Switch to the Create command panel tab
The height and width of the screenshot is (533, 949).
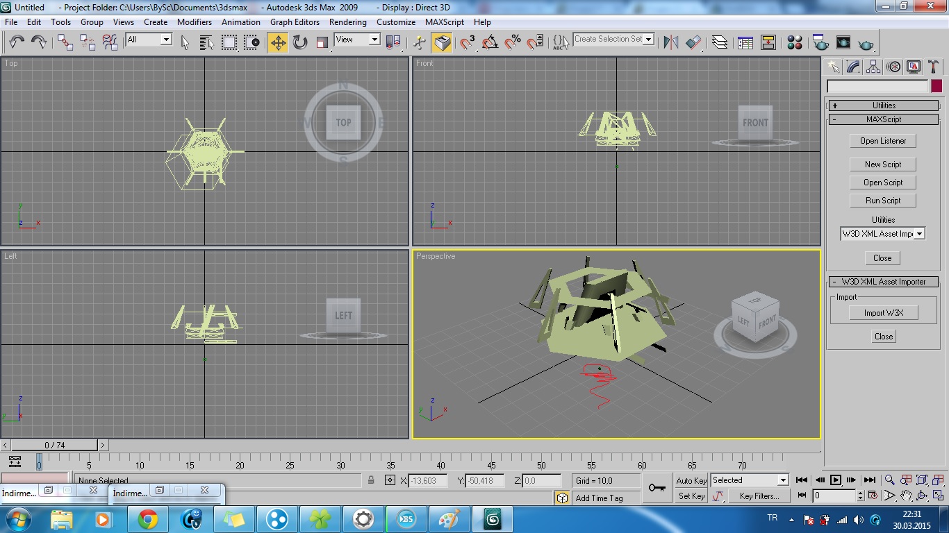[x=834, y=67]
